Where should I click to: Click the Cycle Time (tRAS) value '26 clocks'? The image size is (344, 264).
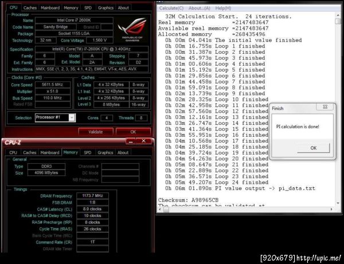pos(92,229)
